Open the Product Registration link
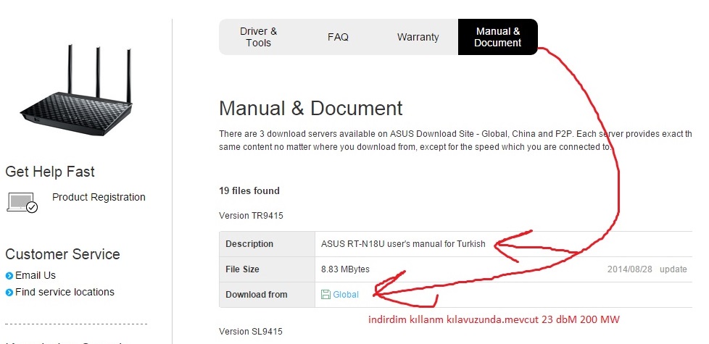Viewport: 709px width, 344px height. [x=99, y=197]
